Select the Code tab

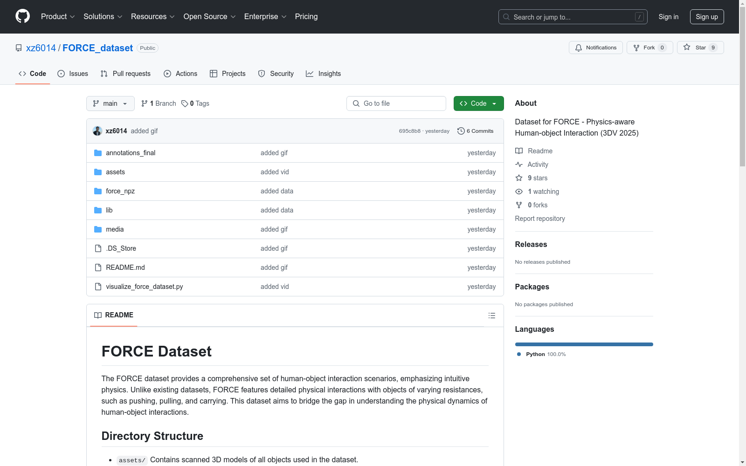[x=32, y=74]
